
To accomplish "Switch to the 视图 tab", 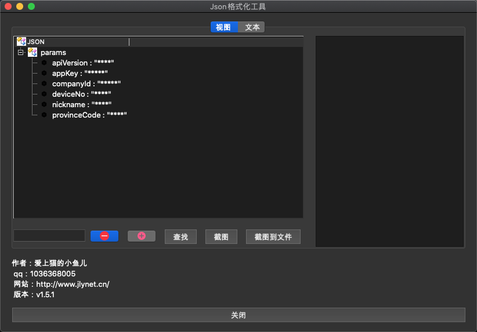I will point(223,27).
